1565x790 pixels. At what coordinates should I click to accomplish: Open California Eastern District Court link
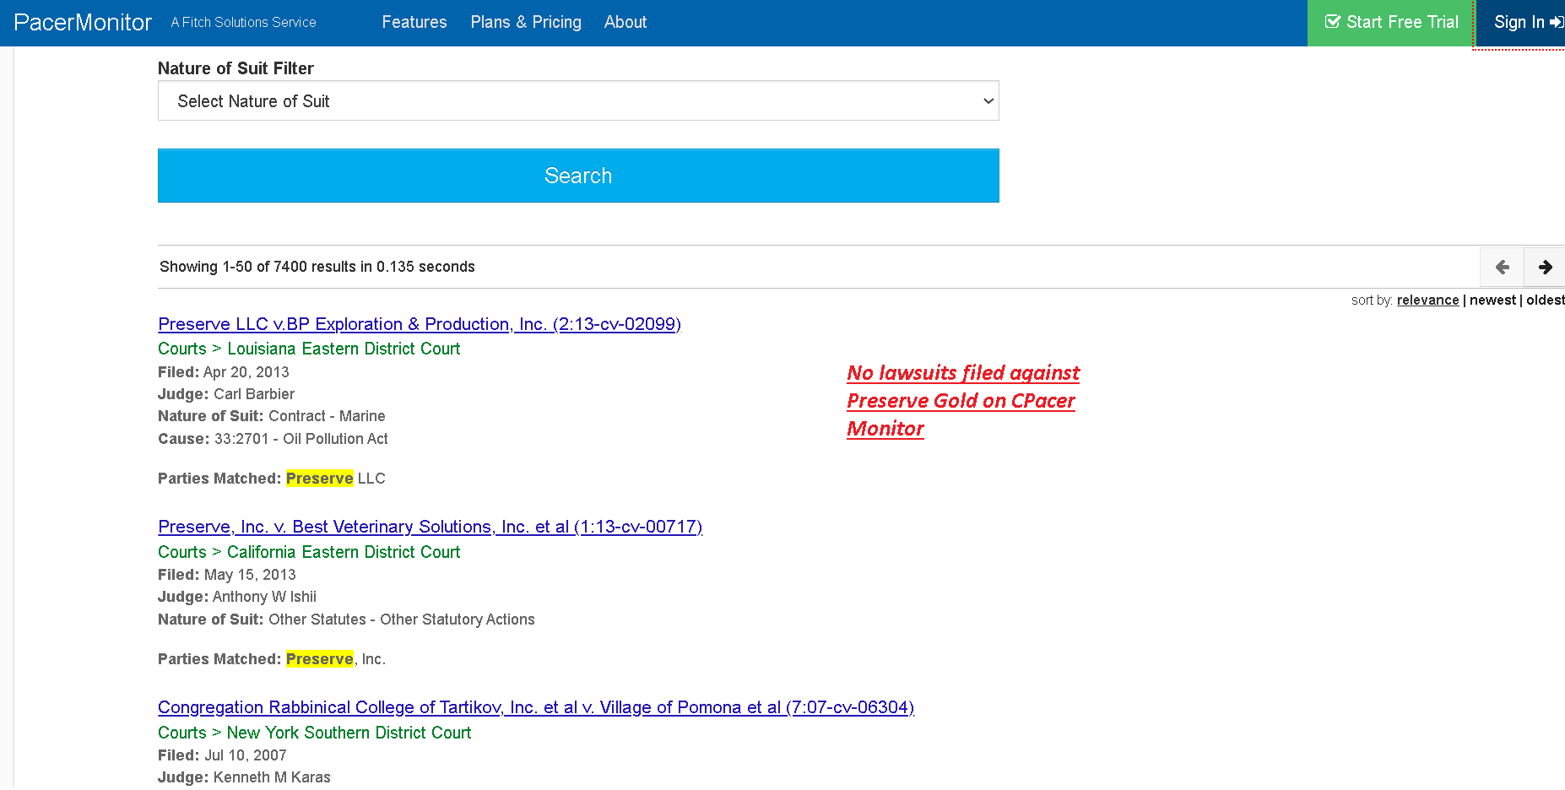(x=344, y=552)
